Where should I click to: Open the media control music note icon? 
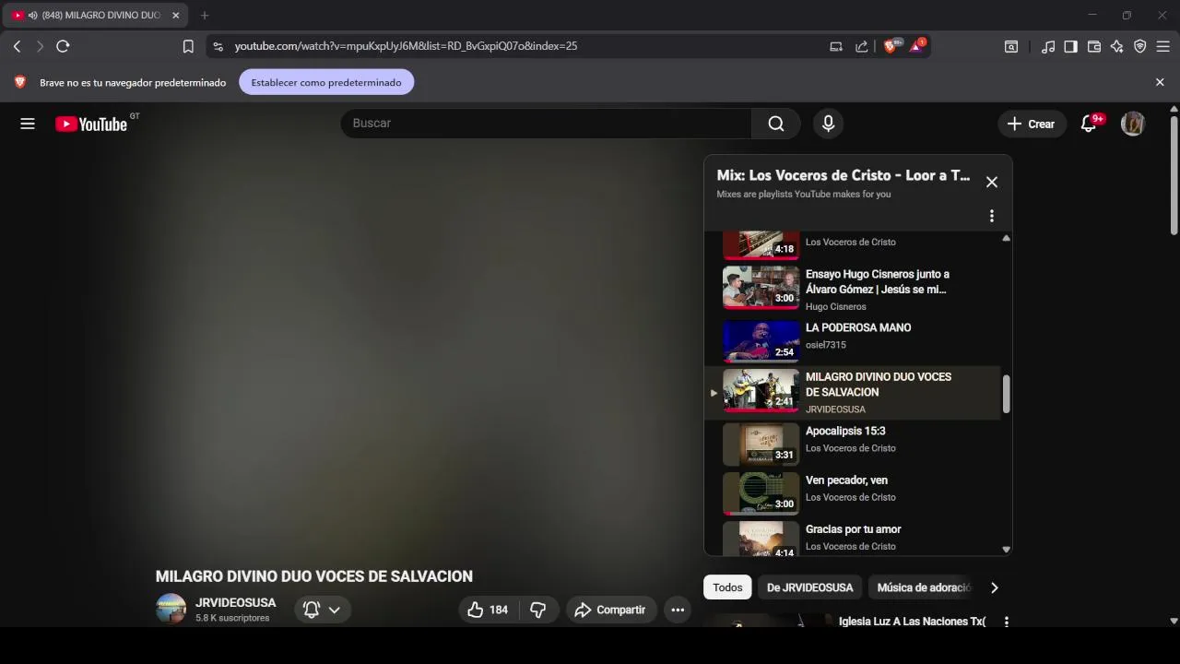[1048, 46]
